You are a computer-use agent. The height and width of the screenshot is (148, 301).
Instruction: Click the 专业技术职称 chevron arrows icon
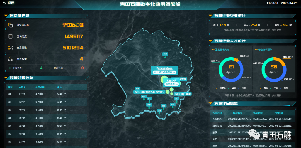tap(256, 50)
